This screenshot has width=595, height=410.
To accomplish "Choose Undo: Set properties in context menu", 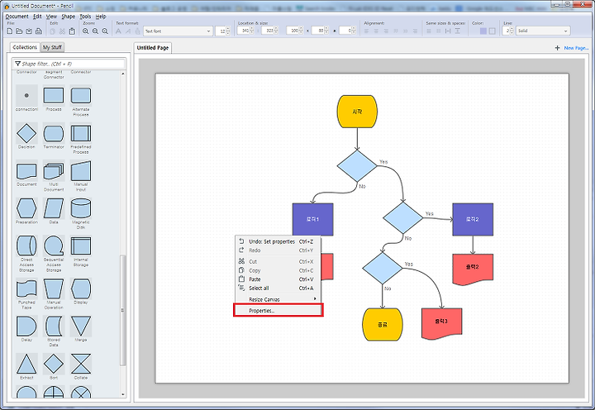I will pos(278,241).
